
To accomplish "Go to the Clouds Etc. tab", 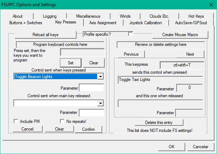I will (x=159, y=16).
